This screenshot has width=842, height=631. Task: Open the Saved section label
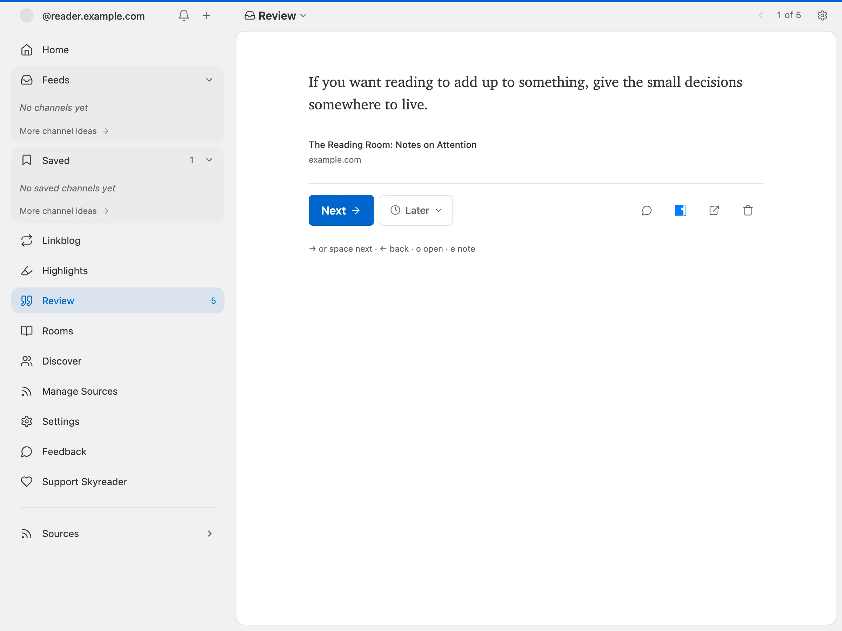click(x=56, y=161)
